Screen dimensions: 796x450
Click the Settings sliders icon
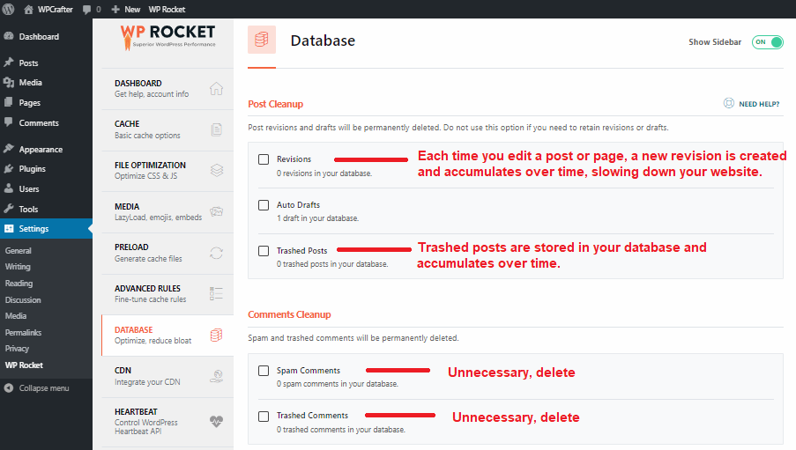9,228
